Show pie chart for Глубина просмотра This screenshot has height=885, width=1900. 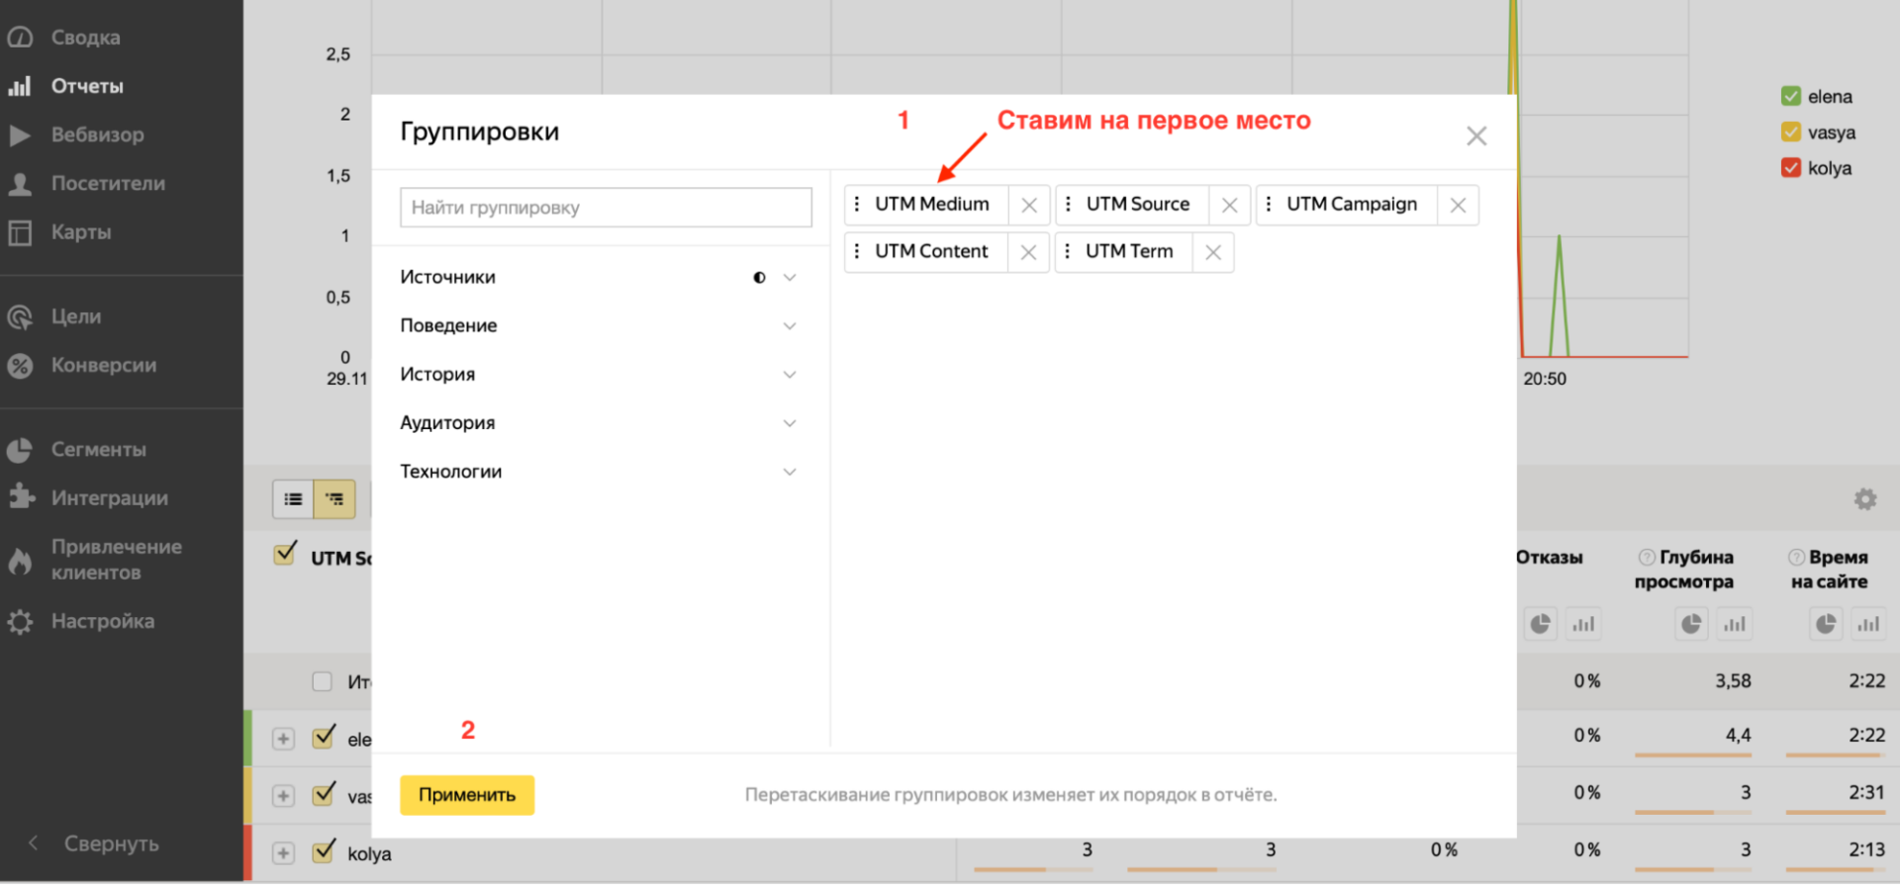pyautogui.click(x=1691, y=624)
